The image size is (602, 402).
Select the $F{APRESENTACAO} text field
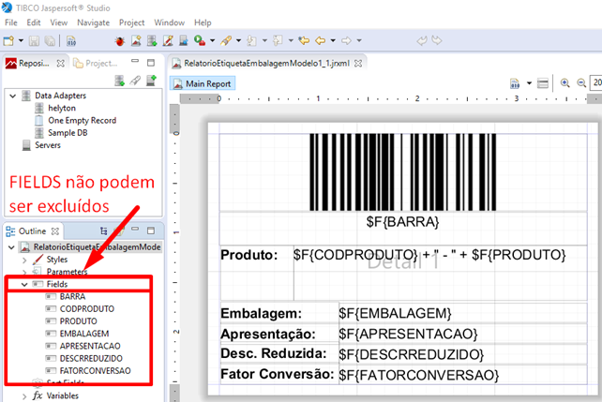pyautogui.click(x=463, y=334)
